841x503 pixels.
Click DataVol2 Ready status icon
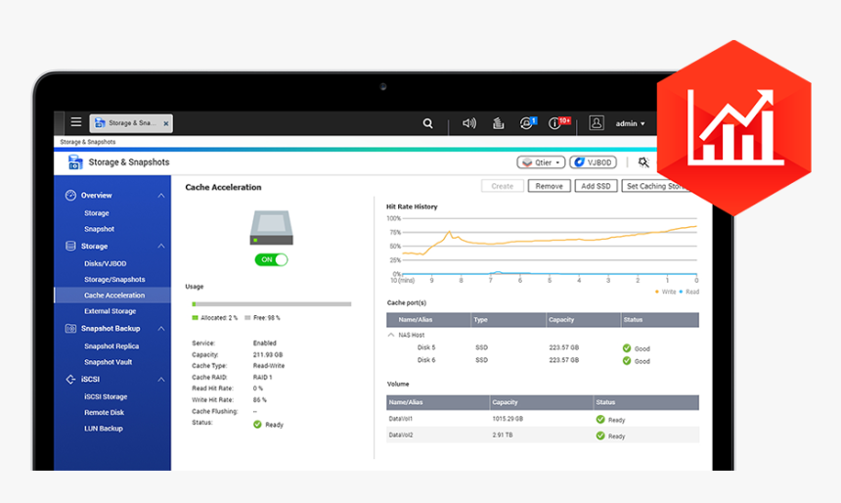(600, 435)
